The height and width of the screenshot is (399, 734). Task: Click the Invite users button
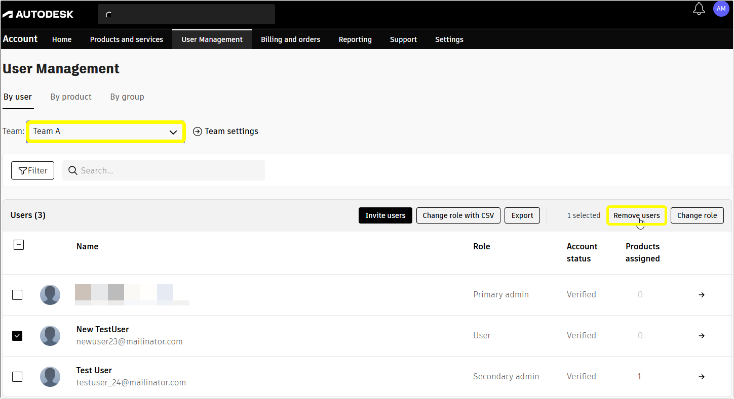(385, 215)
